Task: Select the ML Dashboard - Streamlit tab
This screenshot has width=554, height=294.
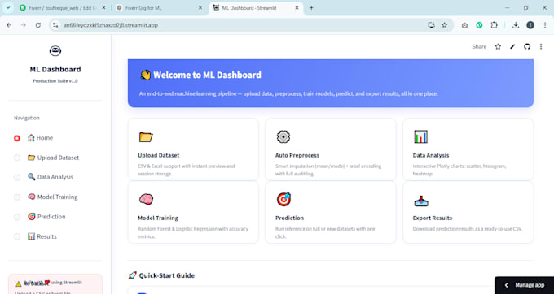Action: (x=256, y=8)
